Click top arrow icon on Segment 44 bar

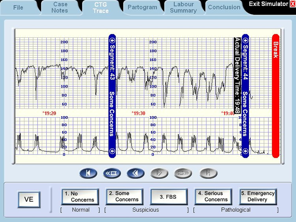tap(245, 41)
